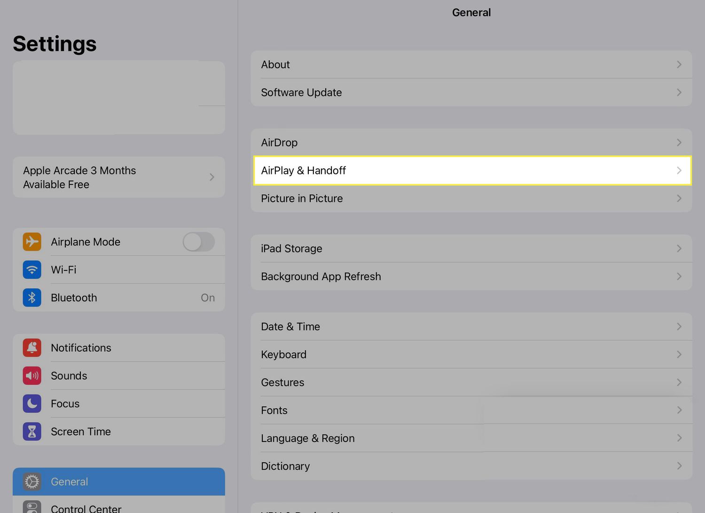705x513 pixels.
Task: Tap the General gear icon
Action: [x=32, y=481]
